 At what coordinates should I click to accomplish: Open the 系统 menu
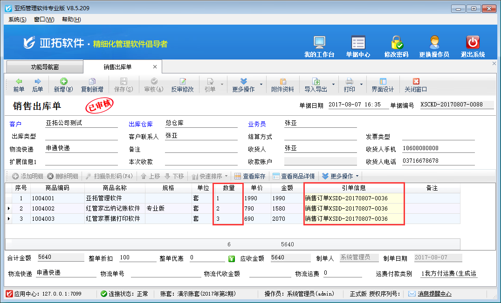coord(17,20)
